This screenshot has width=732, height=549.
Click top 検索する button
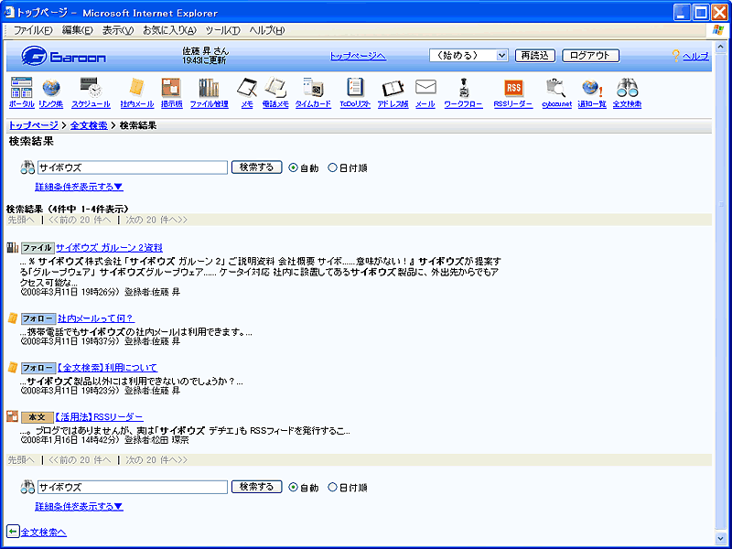[256, 167]
